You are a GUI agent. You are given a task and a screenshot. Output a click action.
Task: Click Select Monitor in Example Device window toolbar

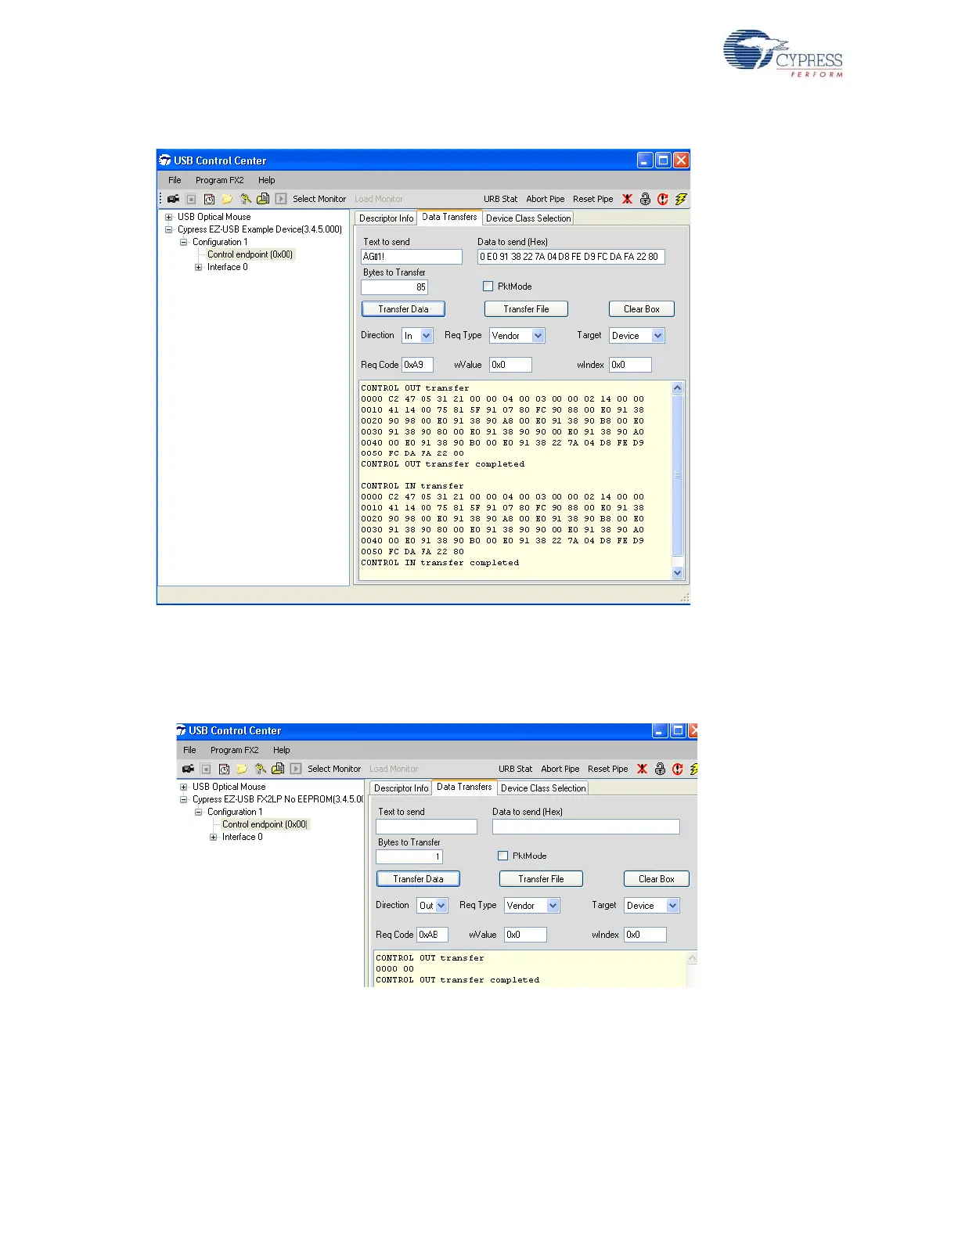[x=319, y=199]
